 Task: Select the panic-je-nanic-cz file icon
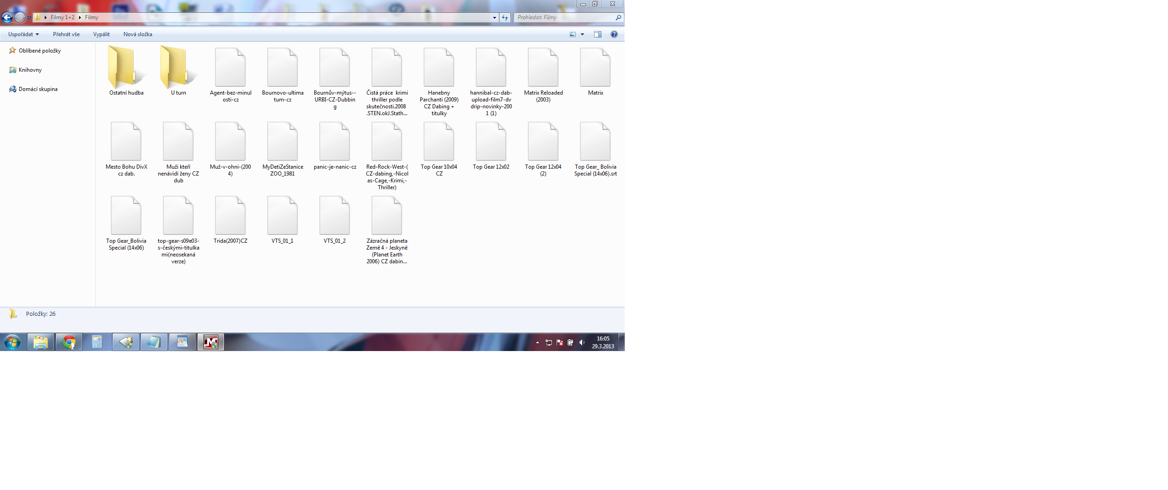[x=335, y=141]
